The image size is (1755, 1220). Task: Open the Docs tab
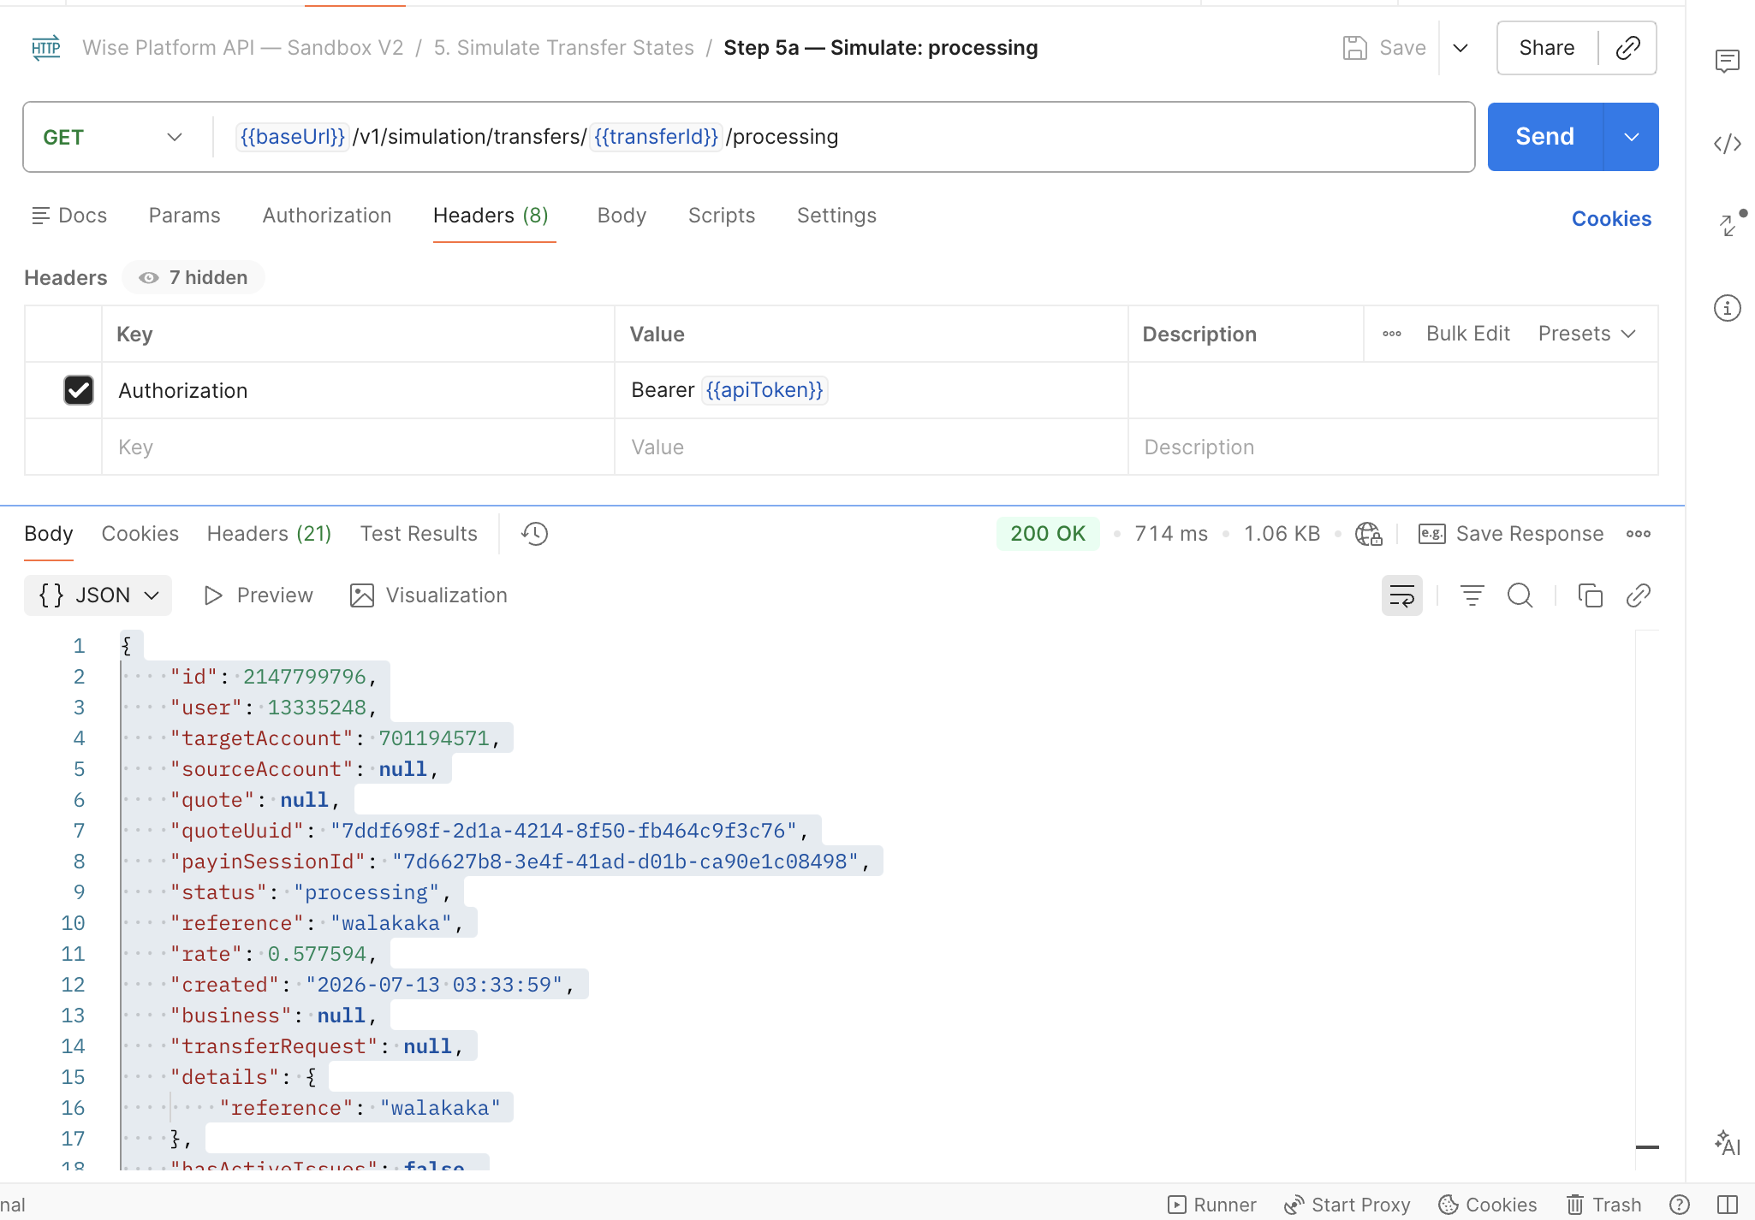pos(69,216)
